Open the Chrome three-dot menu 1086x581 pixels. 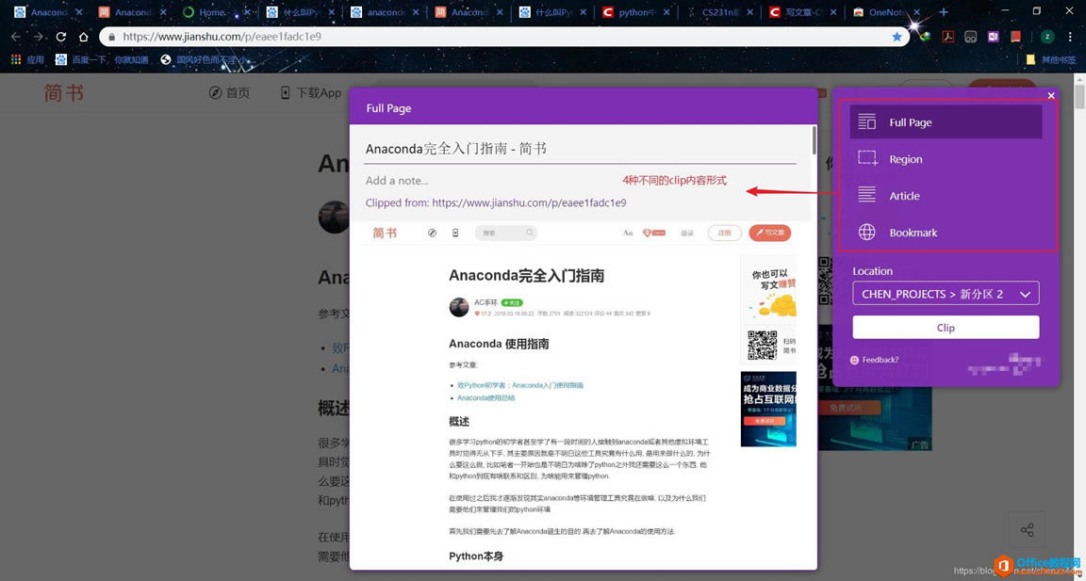(1070, 37)
